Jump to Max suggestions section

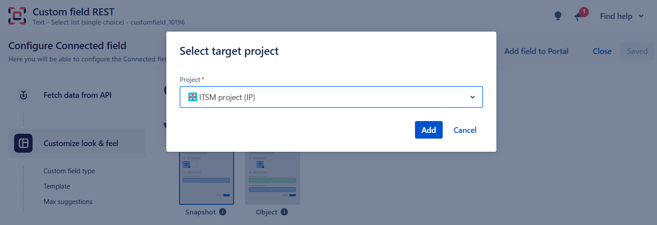(x=68, y=202)
